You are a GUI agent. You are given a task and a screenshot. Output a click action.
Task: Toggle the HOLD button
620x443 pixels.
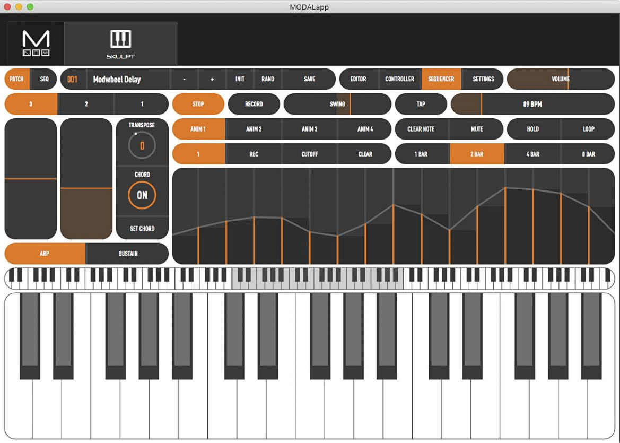[533, 129]
